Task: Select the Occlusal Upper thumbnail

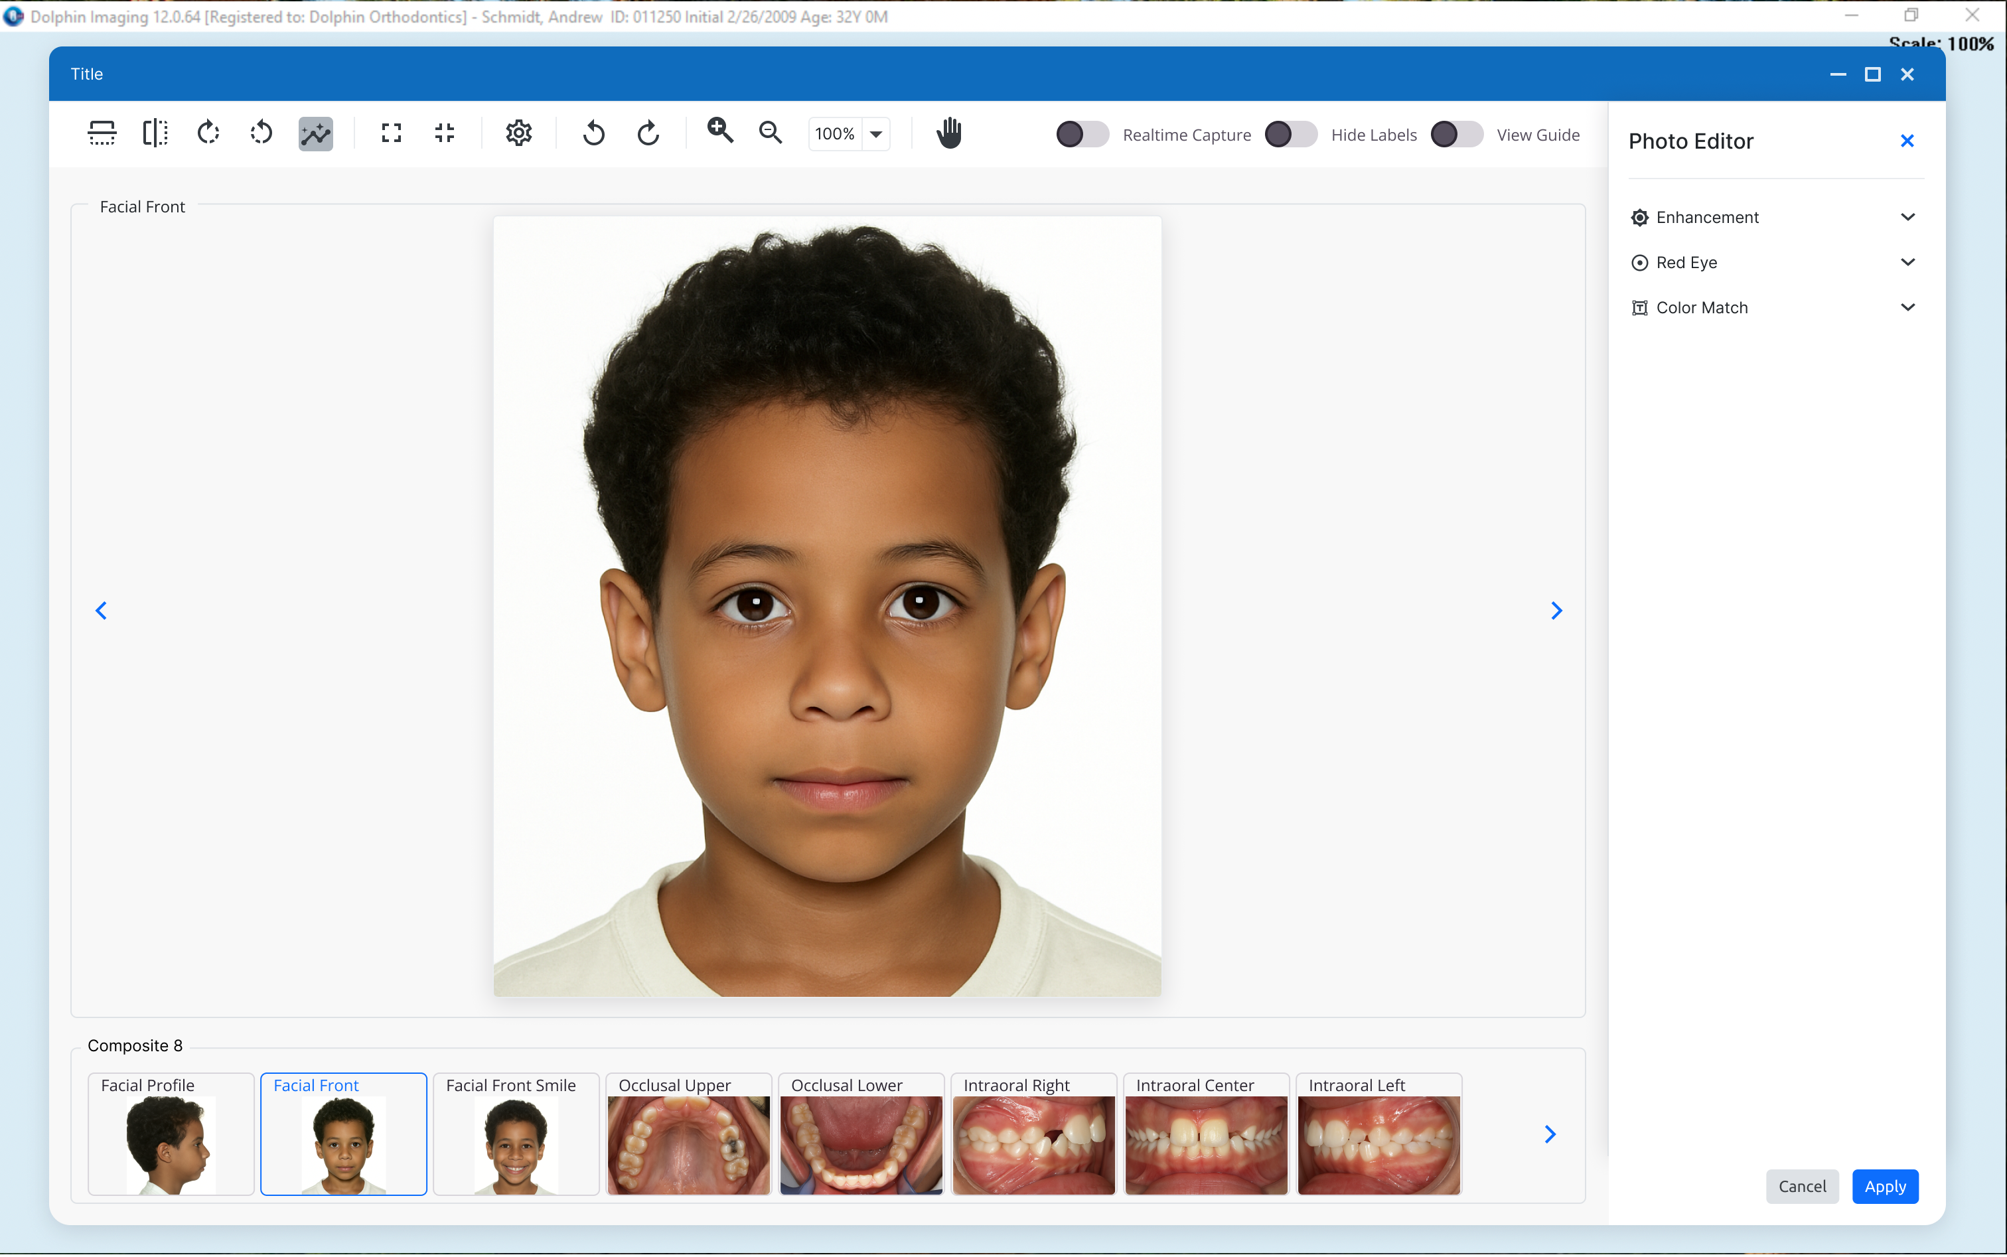Action: point(688,1143)
